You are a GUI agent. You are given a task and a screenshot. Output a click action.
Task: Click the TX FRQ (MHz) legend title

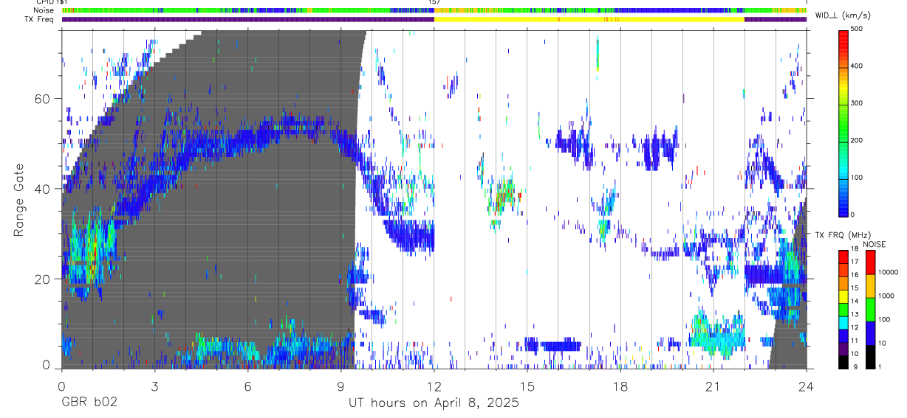click(x=842, y=235)
